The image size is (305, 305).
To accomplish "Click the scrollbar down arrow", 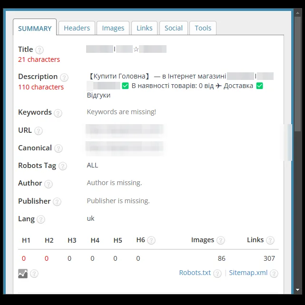I will (x=297, y=290).
